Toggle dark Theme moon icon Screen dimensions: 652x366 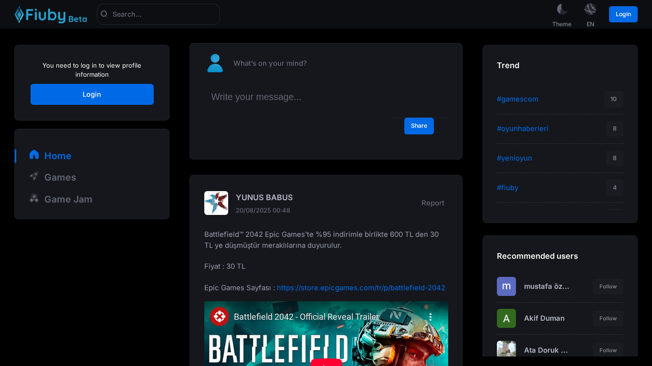[562, 9]
